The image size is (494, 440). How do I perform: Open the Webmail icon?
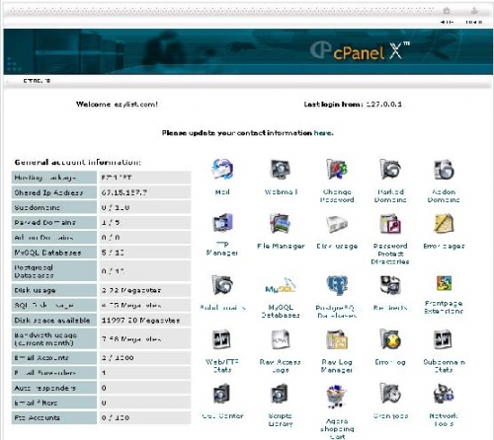point(281,169)
